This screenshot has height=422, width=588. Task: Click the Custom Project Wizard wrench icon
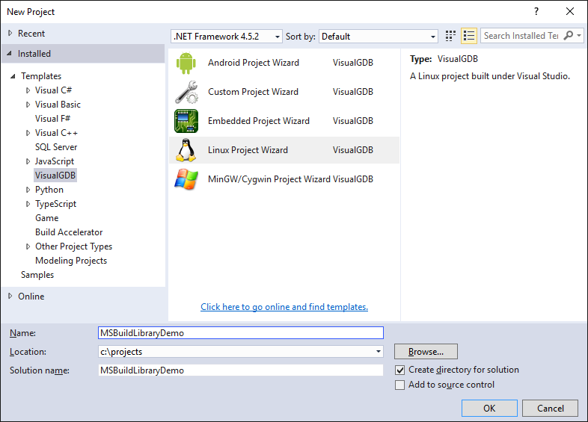click(x=186, y=92)
